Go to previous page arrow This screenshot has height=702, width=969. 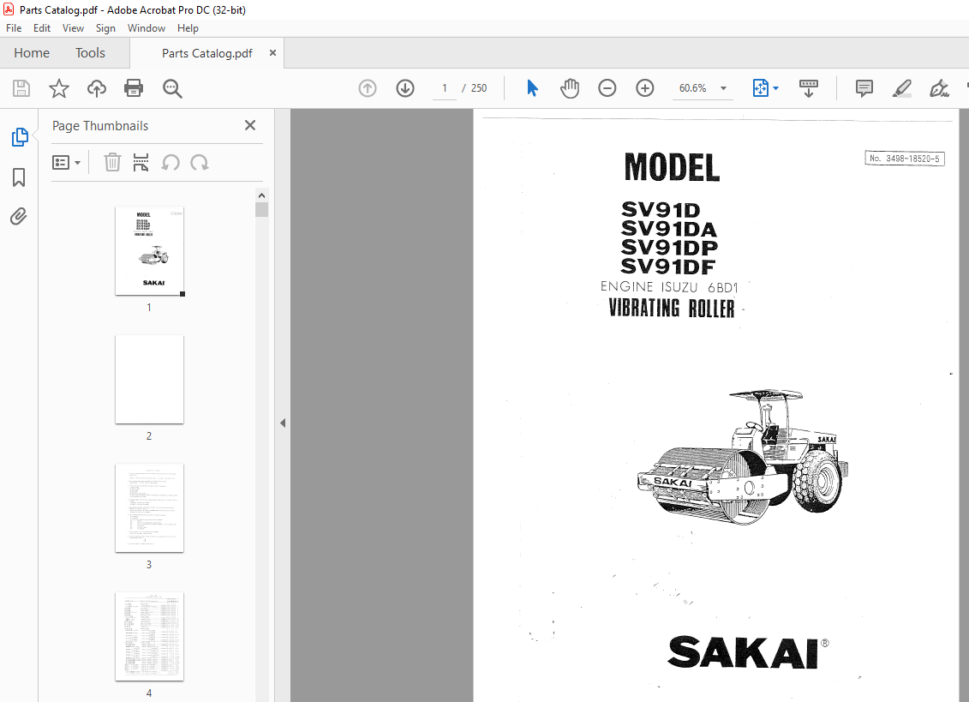point(368,88)
